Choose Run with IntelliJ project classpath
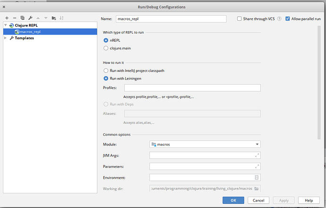Image resolution: width=326 pixels, height=208 pixels. (x=106, y=71)
